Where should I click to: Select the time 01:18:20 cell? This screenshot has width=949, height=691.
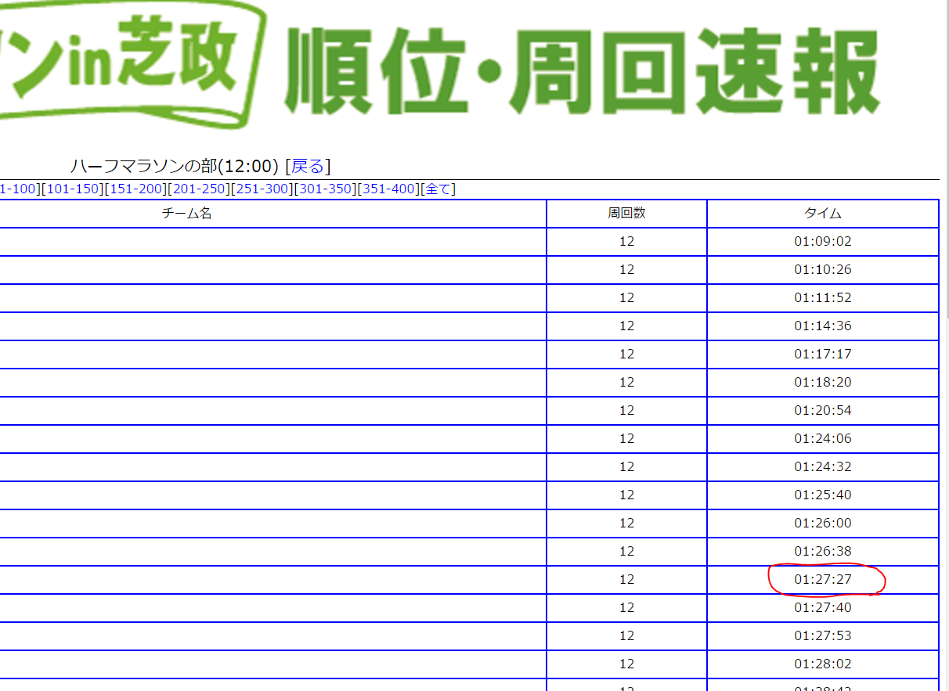click(x=823, y=383)
